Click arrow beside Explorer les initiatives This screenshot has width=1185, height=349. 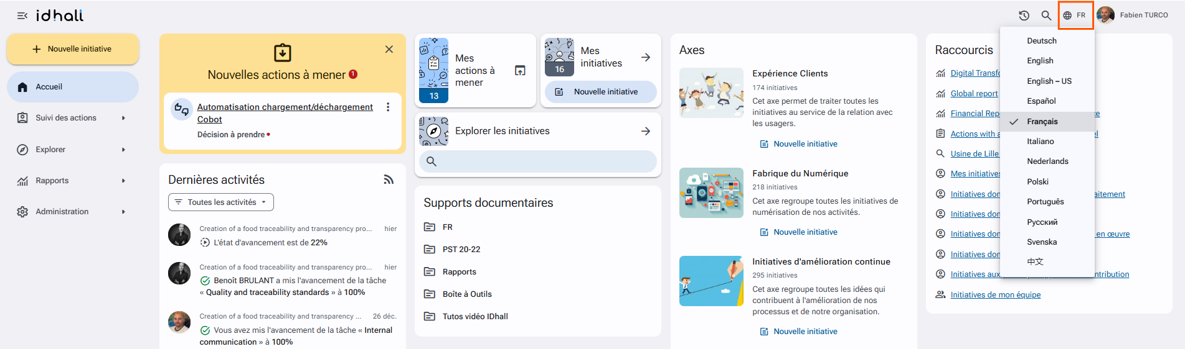(646, 131)
